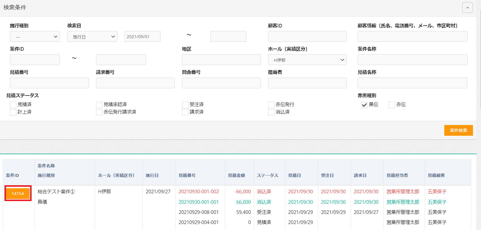
Task: Click the 地区 text field
Action: [x=221, y=60]
